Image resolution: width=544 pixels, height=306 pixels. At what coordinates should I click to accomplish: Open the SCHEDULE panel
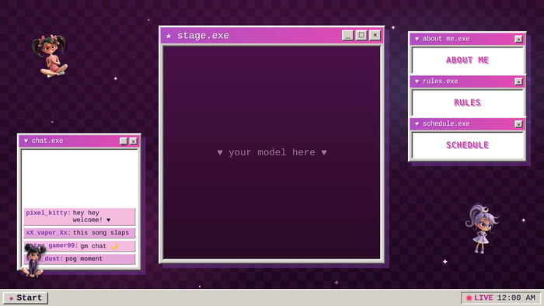click(x=467, y=145)
